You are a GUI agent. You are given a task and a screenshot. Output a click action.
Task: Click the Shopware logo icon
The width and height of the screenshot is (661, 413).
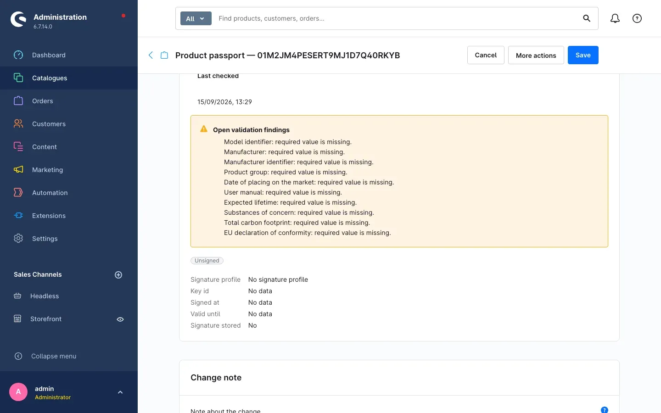pyautogui.click(x=18, y=19)
